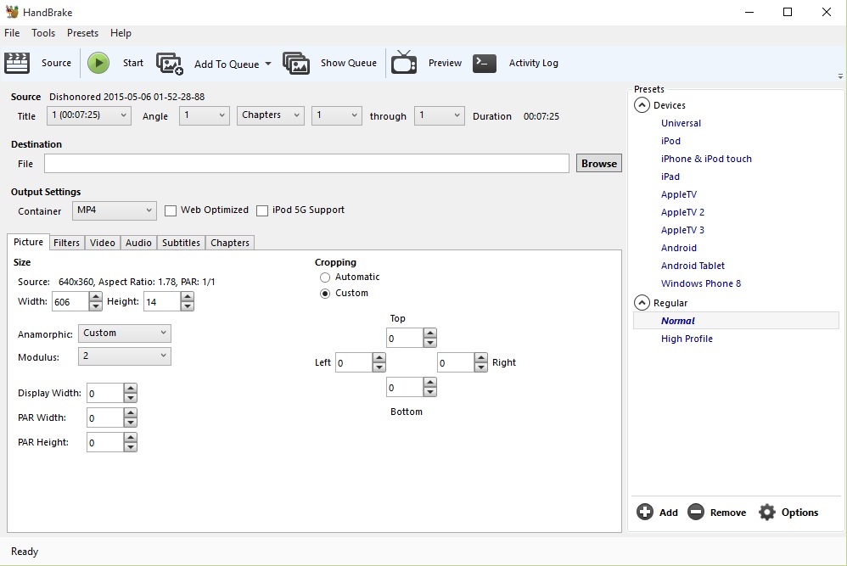This screenshot has height=566, width=847.
Task: Open the Show Queue icon
Action: [x=296, y=63]
